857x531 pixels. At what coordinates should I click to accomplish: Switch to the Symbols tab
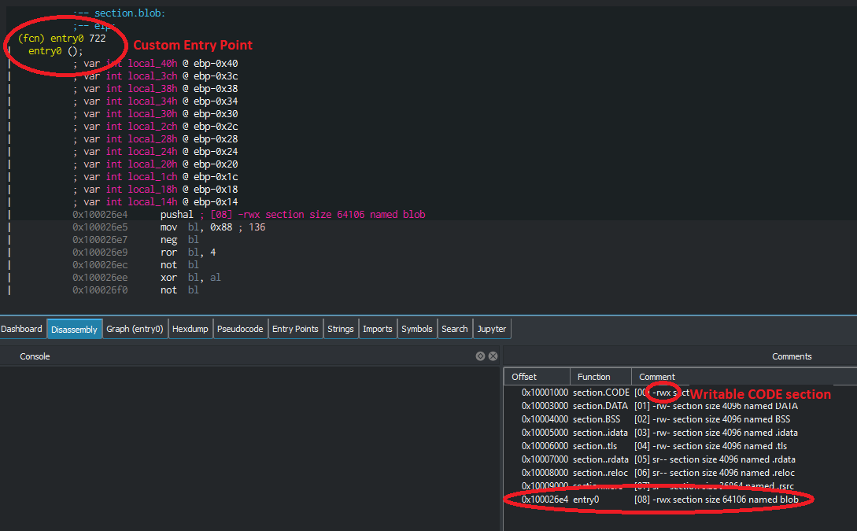[417, 329]
